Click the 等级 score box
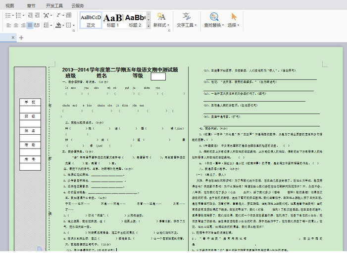 click(x=158, y=76)
